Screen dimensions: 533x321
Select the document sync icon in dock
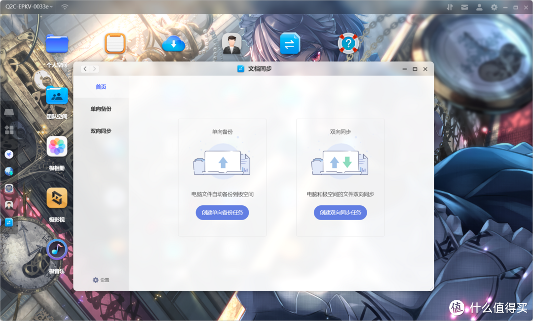[x=9, y=223]
